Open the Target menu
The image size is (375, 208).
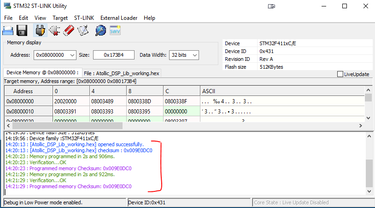pos(60,18)
